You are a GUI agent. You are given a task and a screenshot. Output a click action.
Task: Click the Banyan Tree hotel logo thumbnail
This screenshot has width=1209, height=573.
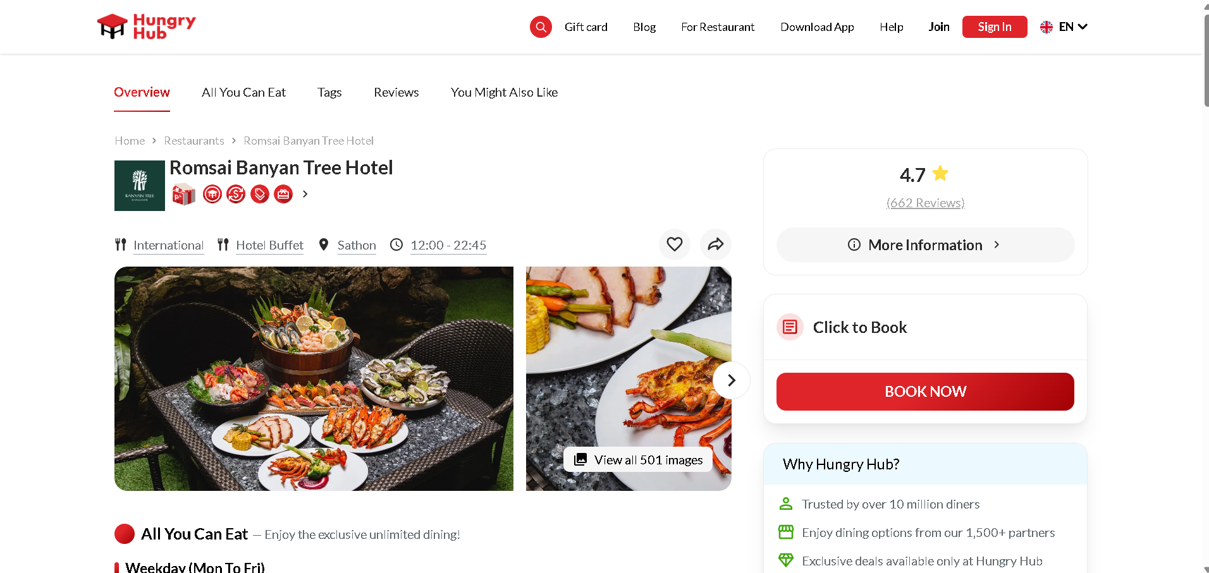pos(140,185)
